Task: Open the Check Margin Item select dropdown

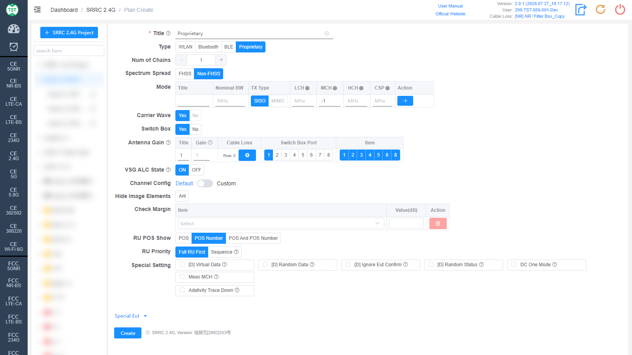Action: point(281,224)
